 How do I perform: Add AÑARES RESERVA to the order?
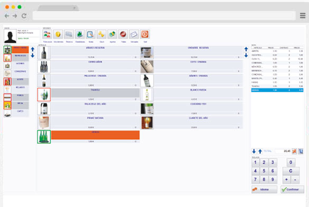(95, 53)
